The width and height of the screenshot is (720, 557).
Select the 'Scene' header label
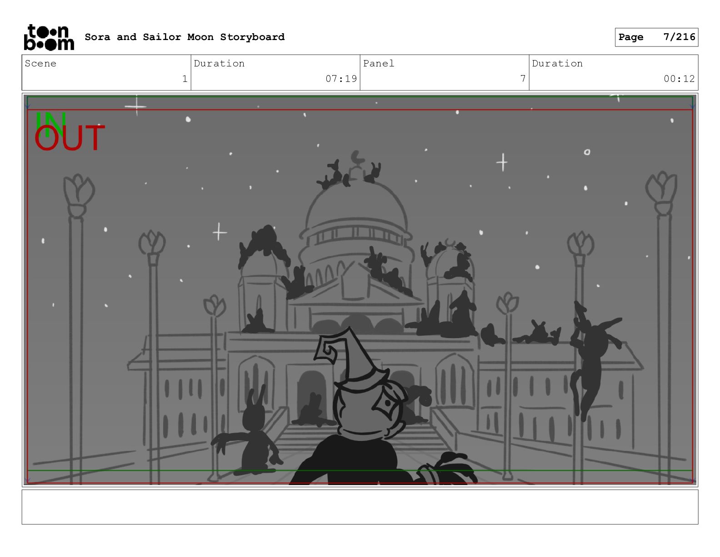tap(40, 64)
